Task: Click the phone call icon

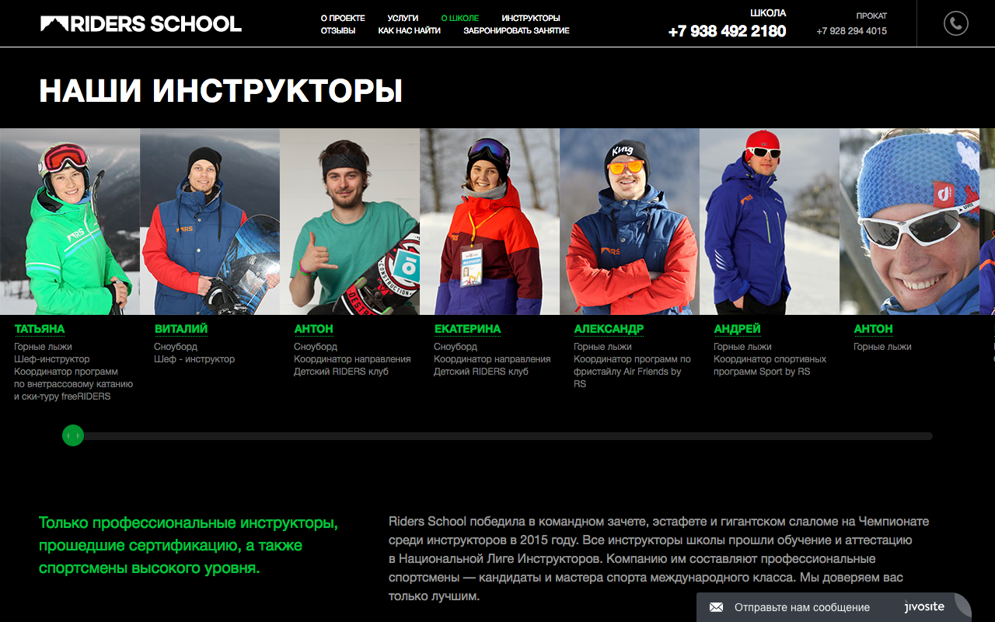Action: click(955, 23)
